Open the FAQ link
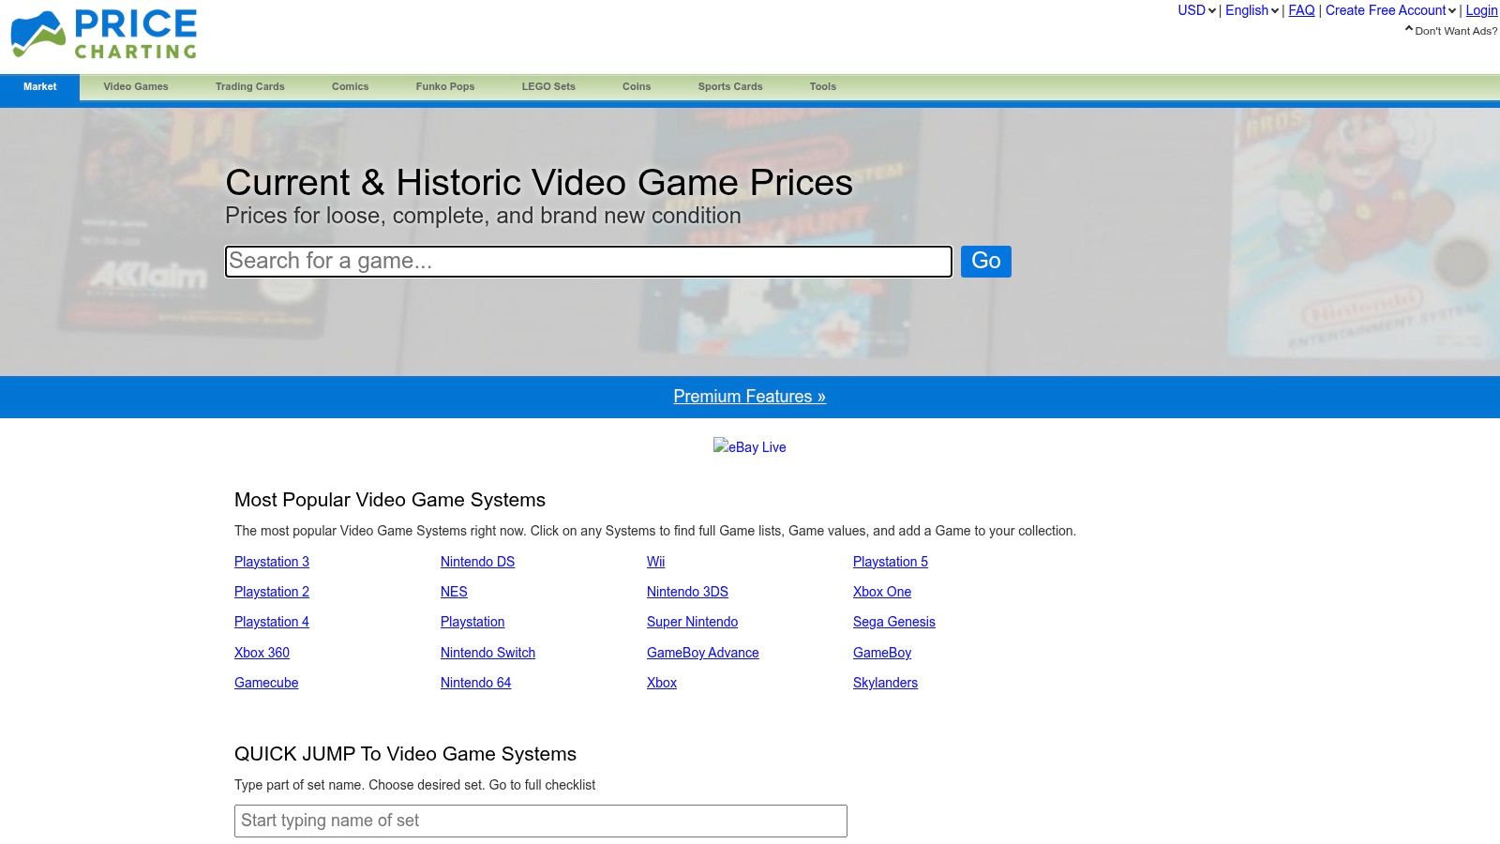 click(x=1301, y=10)
